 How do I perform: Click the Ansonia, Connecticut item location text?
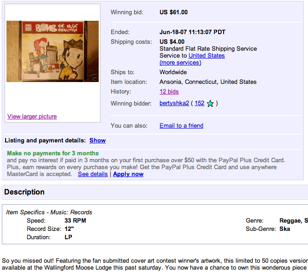[x=208, y=82]
